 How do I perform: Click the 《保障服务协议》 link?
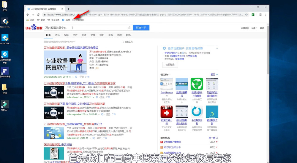point(177,56)
